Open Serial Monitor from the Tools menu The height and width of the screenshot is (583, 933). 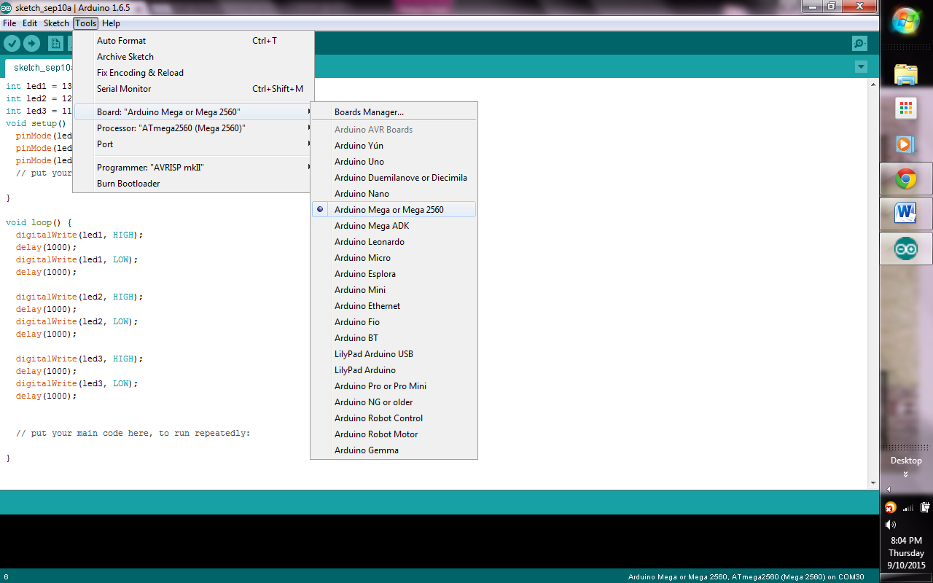[193, 89]
